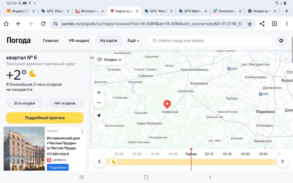Open weather settings gear icon
Screen dimensions: 293x183
pos(281,41)
